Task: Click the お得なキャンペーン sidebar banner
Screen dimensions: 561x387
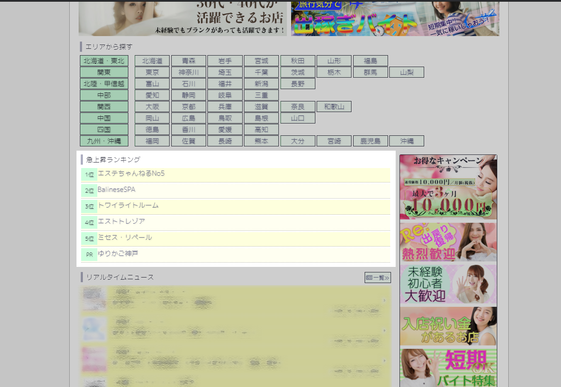Action: click(x=448, y=187)
